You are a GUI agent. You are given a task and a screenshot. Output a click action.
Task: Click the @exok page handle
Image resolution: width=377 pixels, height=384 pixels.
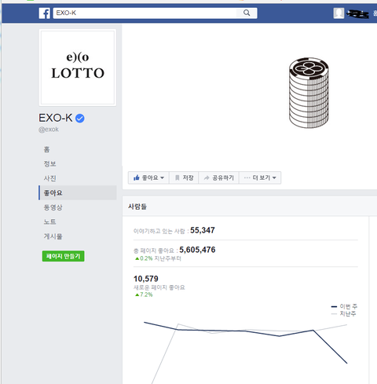(49, 130)
